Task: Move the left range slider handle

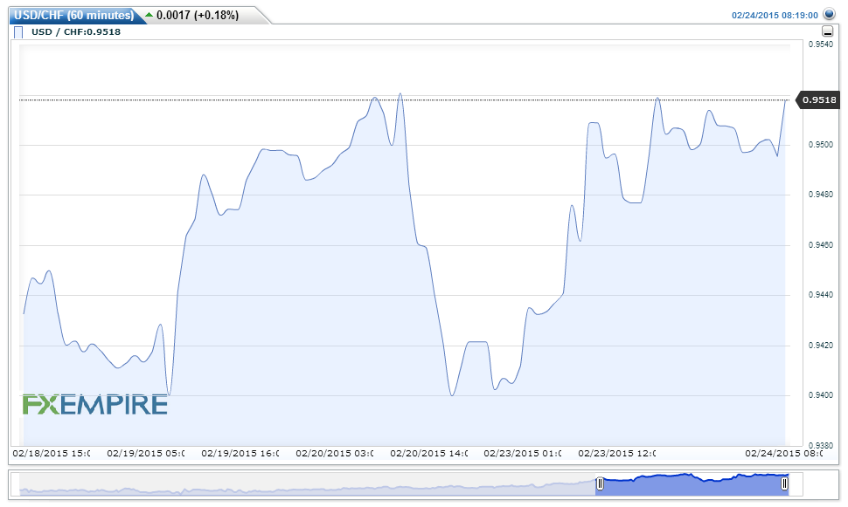Action: (600, 483)
